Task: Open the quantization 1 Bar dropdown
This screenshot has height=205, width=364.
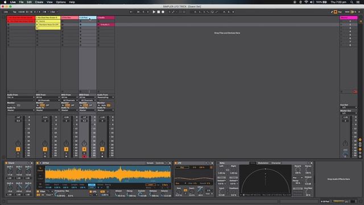Action: (54, 12)
